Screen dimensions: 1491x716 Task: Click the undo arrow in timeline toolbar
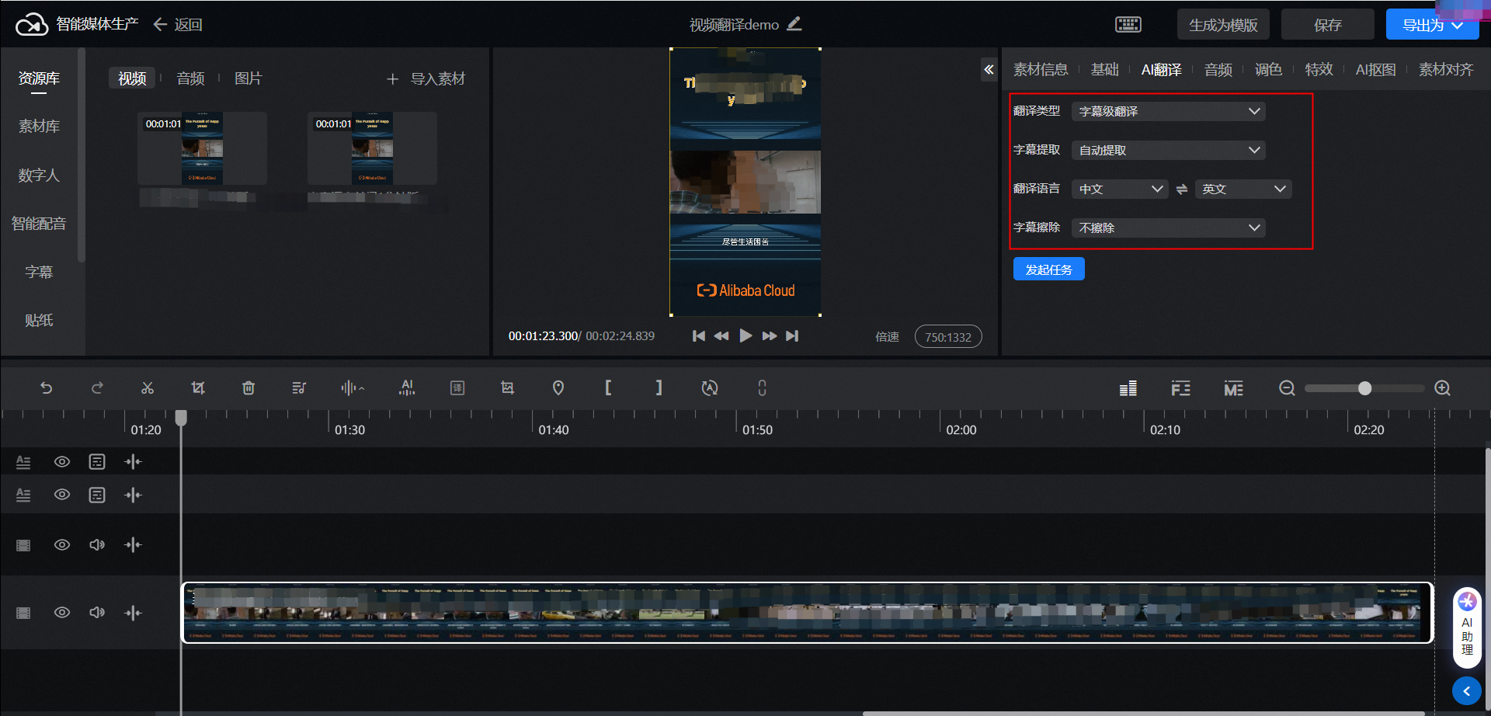(x=47, y=388)
